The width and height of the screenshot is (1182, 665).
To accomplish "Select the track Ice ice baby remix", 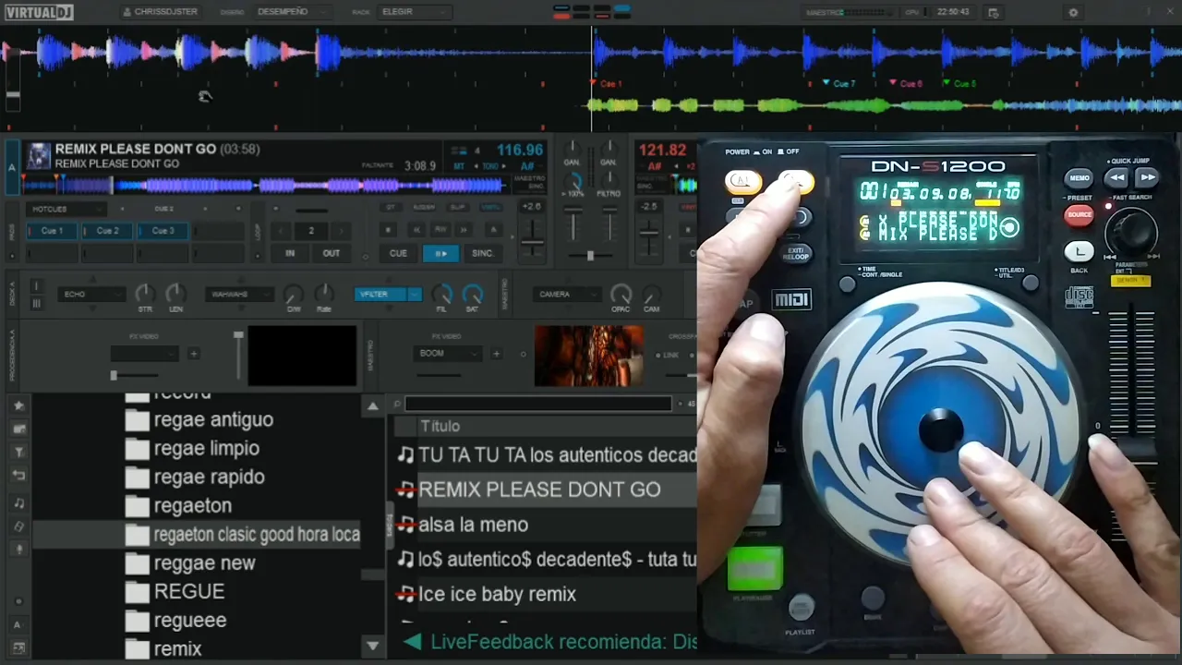I will pyautogui.click(x=545, y=594).
